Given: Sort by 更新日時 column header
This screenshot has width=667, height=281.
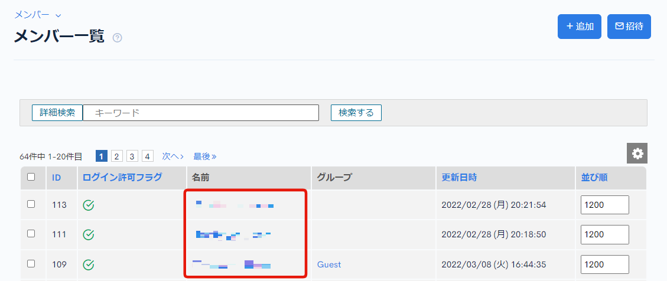Looking at the screenshot, I should [459, 177].
